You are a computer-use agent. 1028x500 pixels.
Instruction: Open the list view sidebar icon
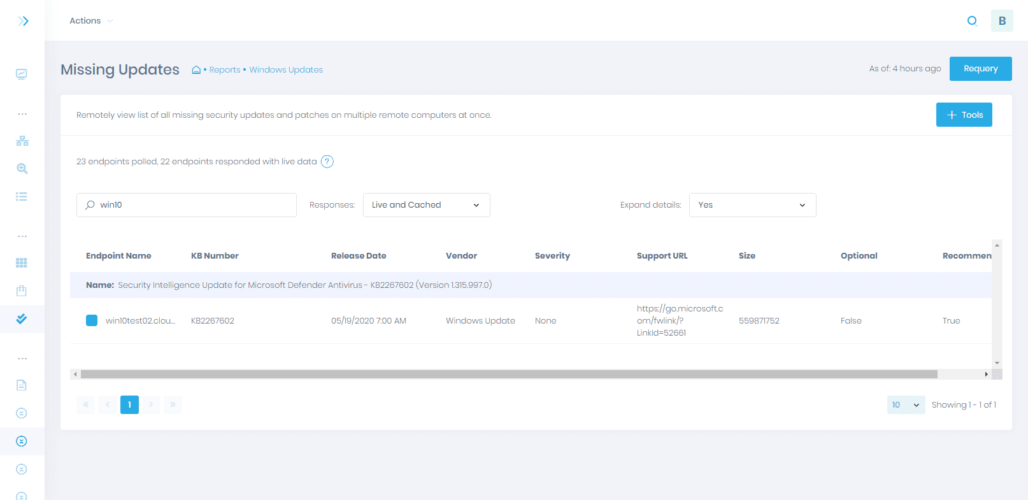point(22,197)
